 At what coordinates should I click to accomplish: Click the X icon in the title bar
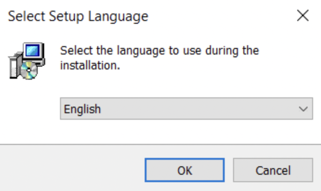pyautogui.click(x=303, y=16)
